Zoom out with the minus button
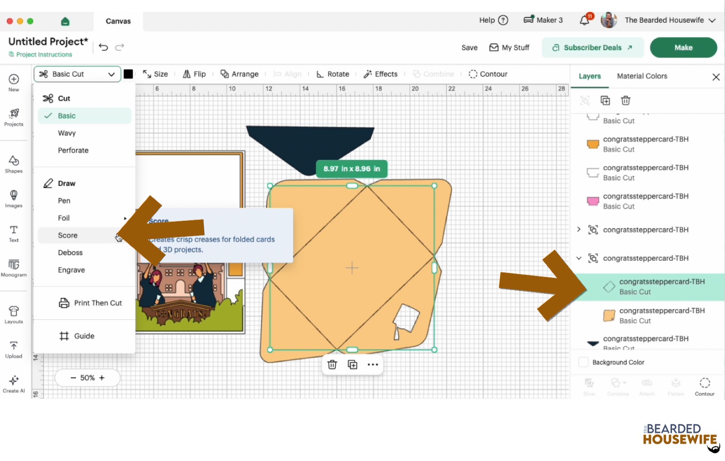Screen dimensions: 725x461 point(73,378)
